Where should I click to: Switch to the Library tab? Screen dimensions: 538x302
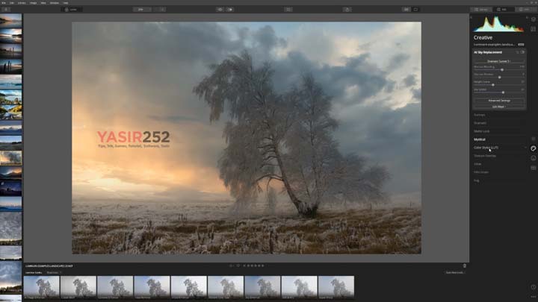(x=481, y=10)
